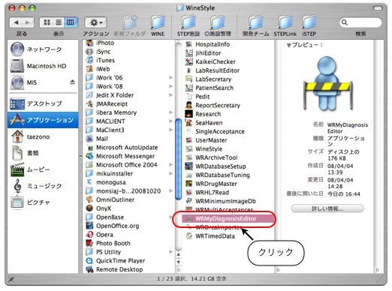Viewport: 392px width, 291px height.
Task: Select ネットワーク in the sidebar
Action: pos(43,49)
